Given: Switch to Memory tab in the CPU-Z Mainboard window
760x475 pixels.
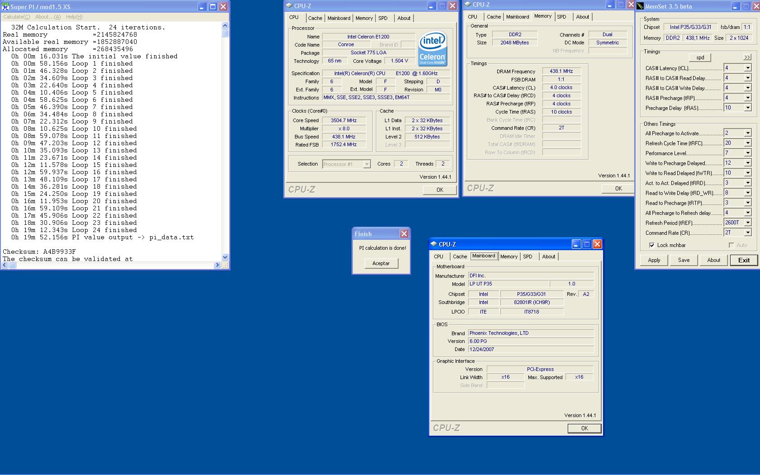Looking at the screenshot, I should pyautogui.click(x=509, y=256).
